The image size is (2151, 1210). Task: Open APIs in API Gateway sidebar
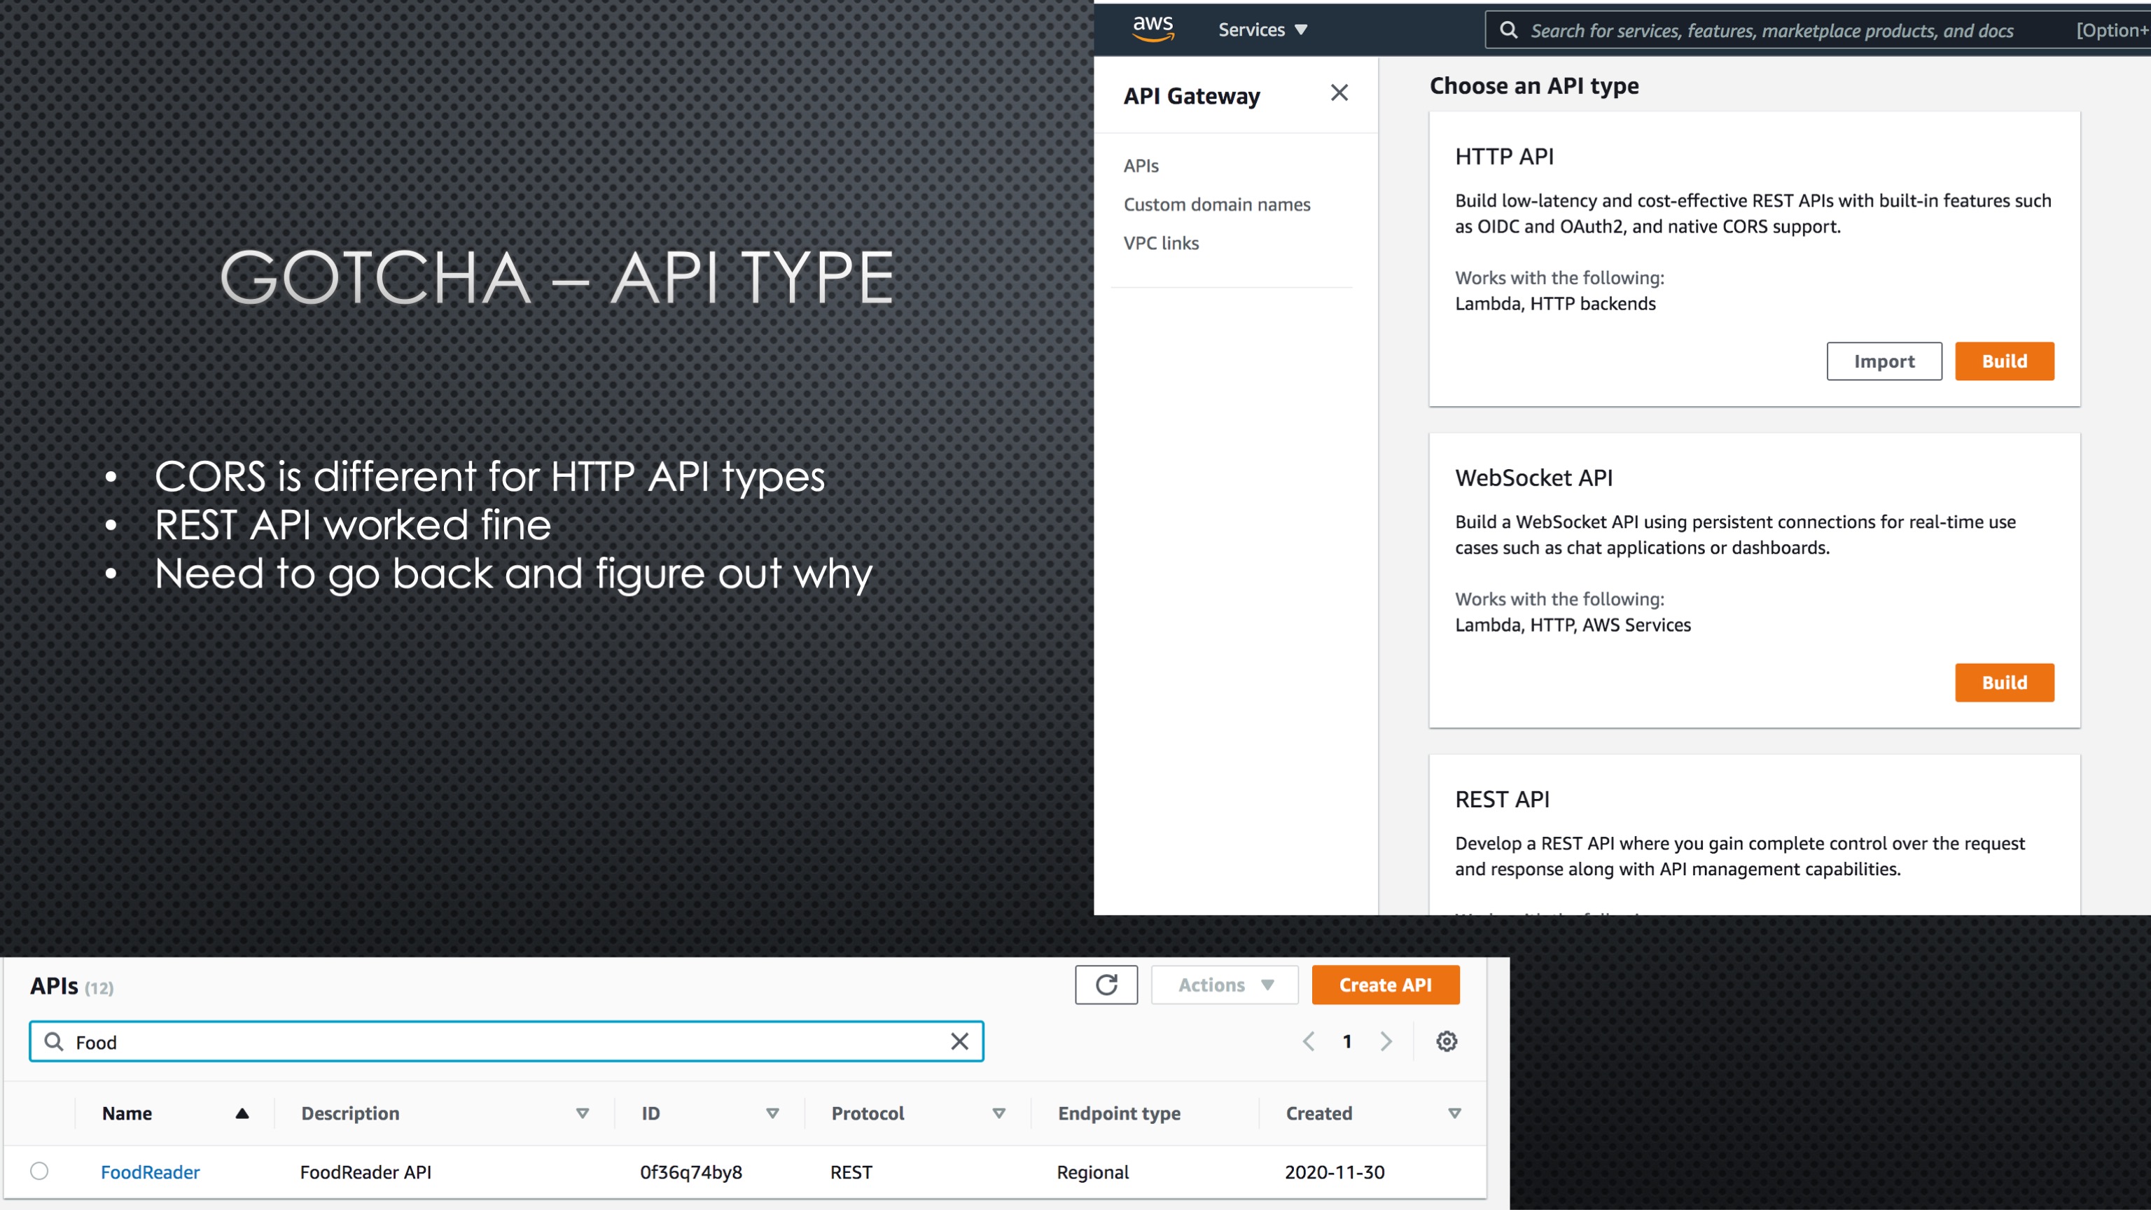[x=1141, y=165]
